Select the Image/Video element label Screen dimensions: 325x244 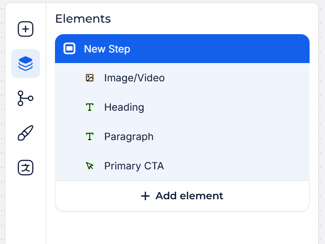[x=134, y=77]
